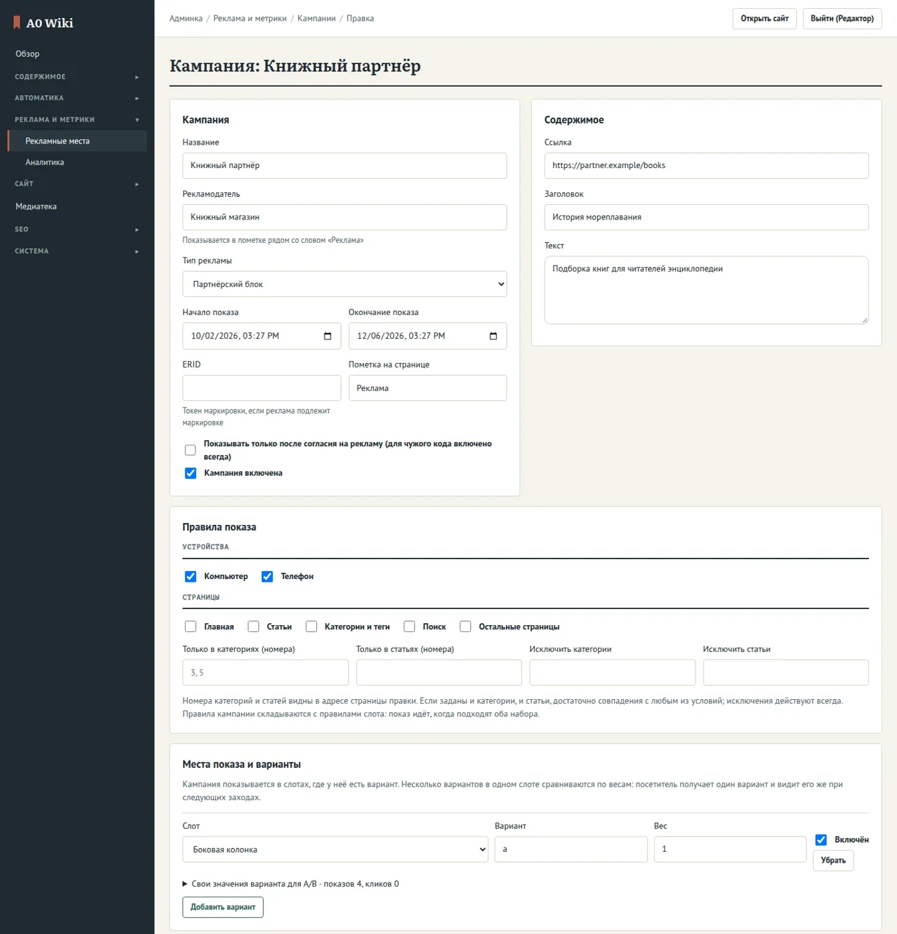Viewport: 897px width, 934px height.
Task: Click the Текст textarea
Action: (706, 290)
